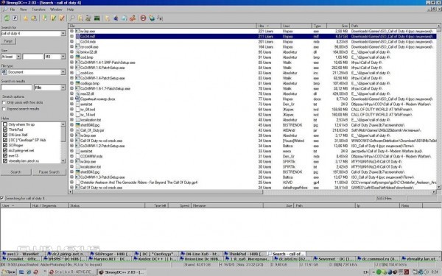This screenshot has width=442, height=276.
Task: Click the arrow-in-box toolbar icon beside green arrows
Action: 15,18
